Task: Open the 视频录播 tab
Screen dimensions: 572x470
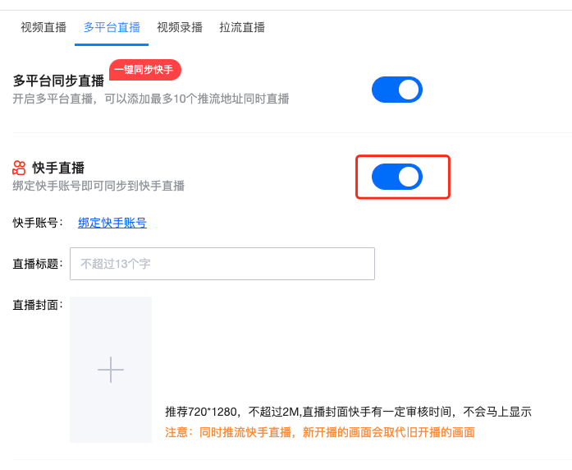Action: tap(180, 27)
